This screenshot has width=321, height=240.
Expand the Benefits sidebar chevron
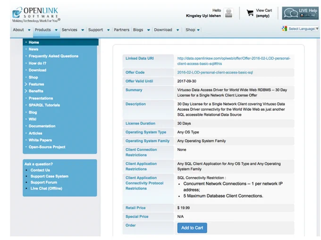[x=26, y=91]
